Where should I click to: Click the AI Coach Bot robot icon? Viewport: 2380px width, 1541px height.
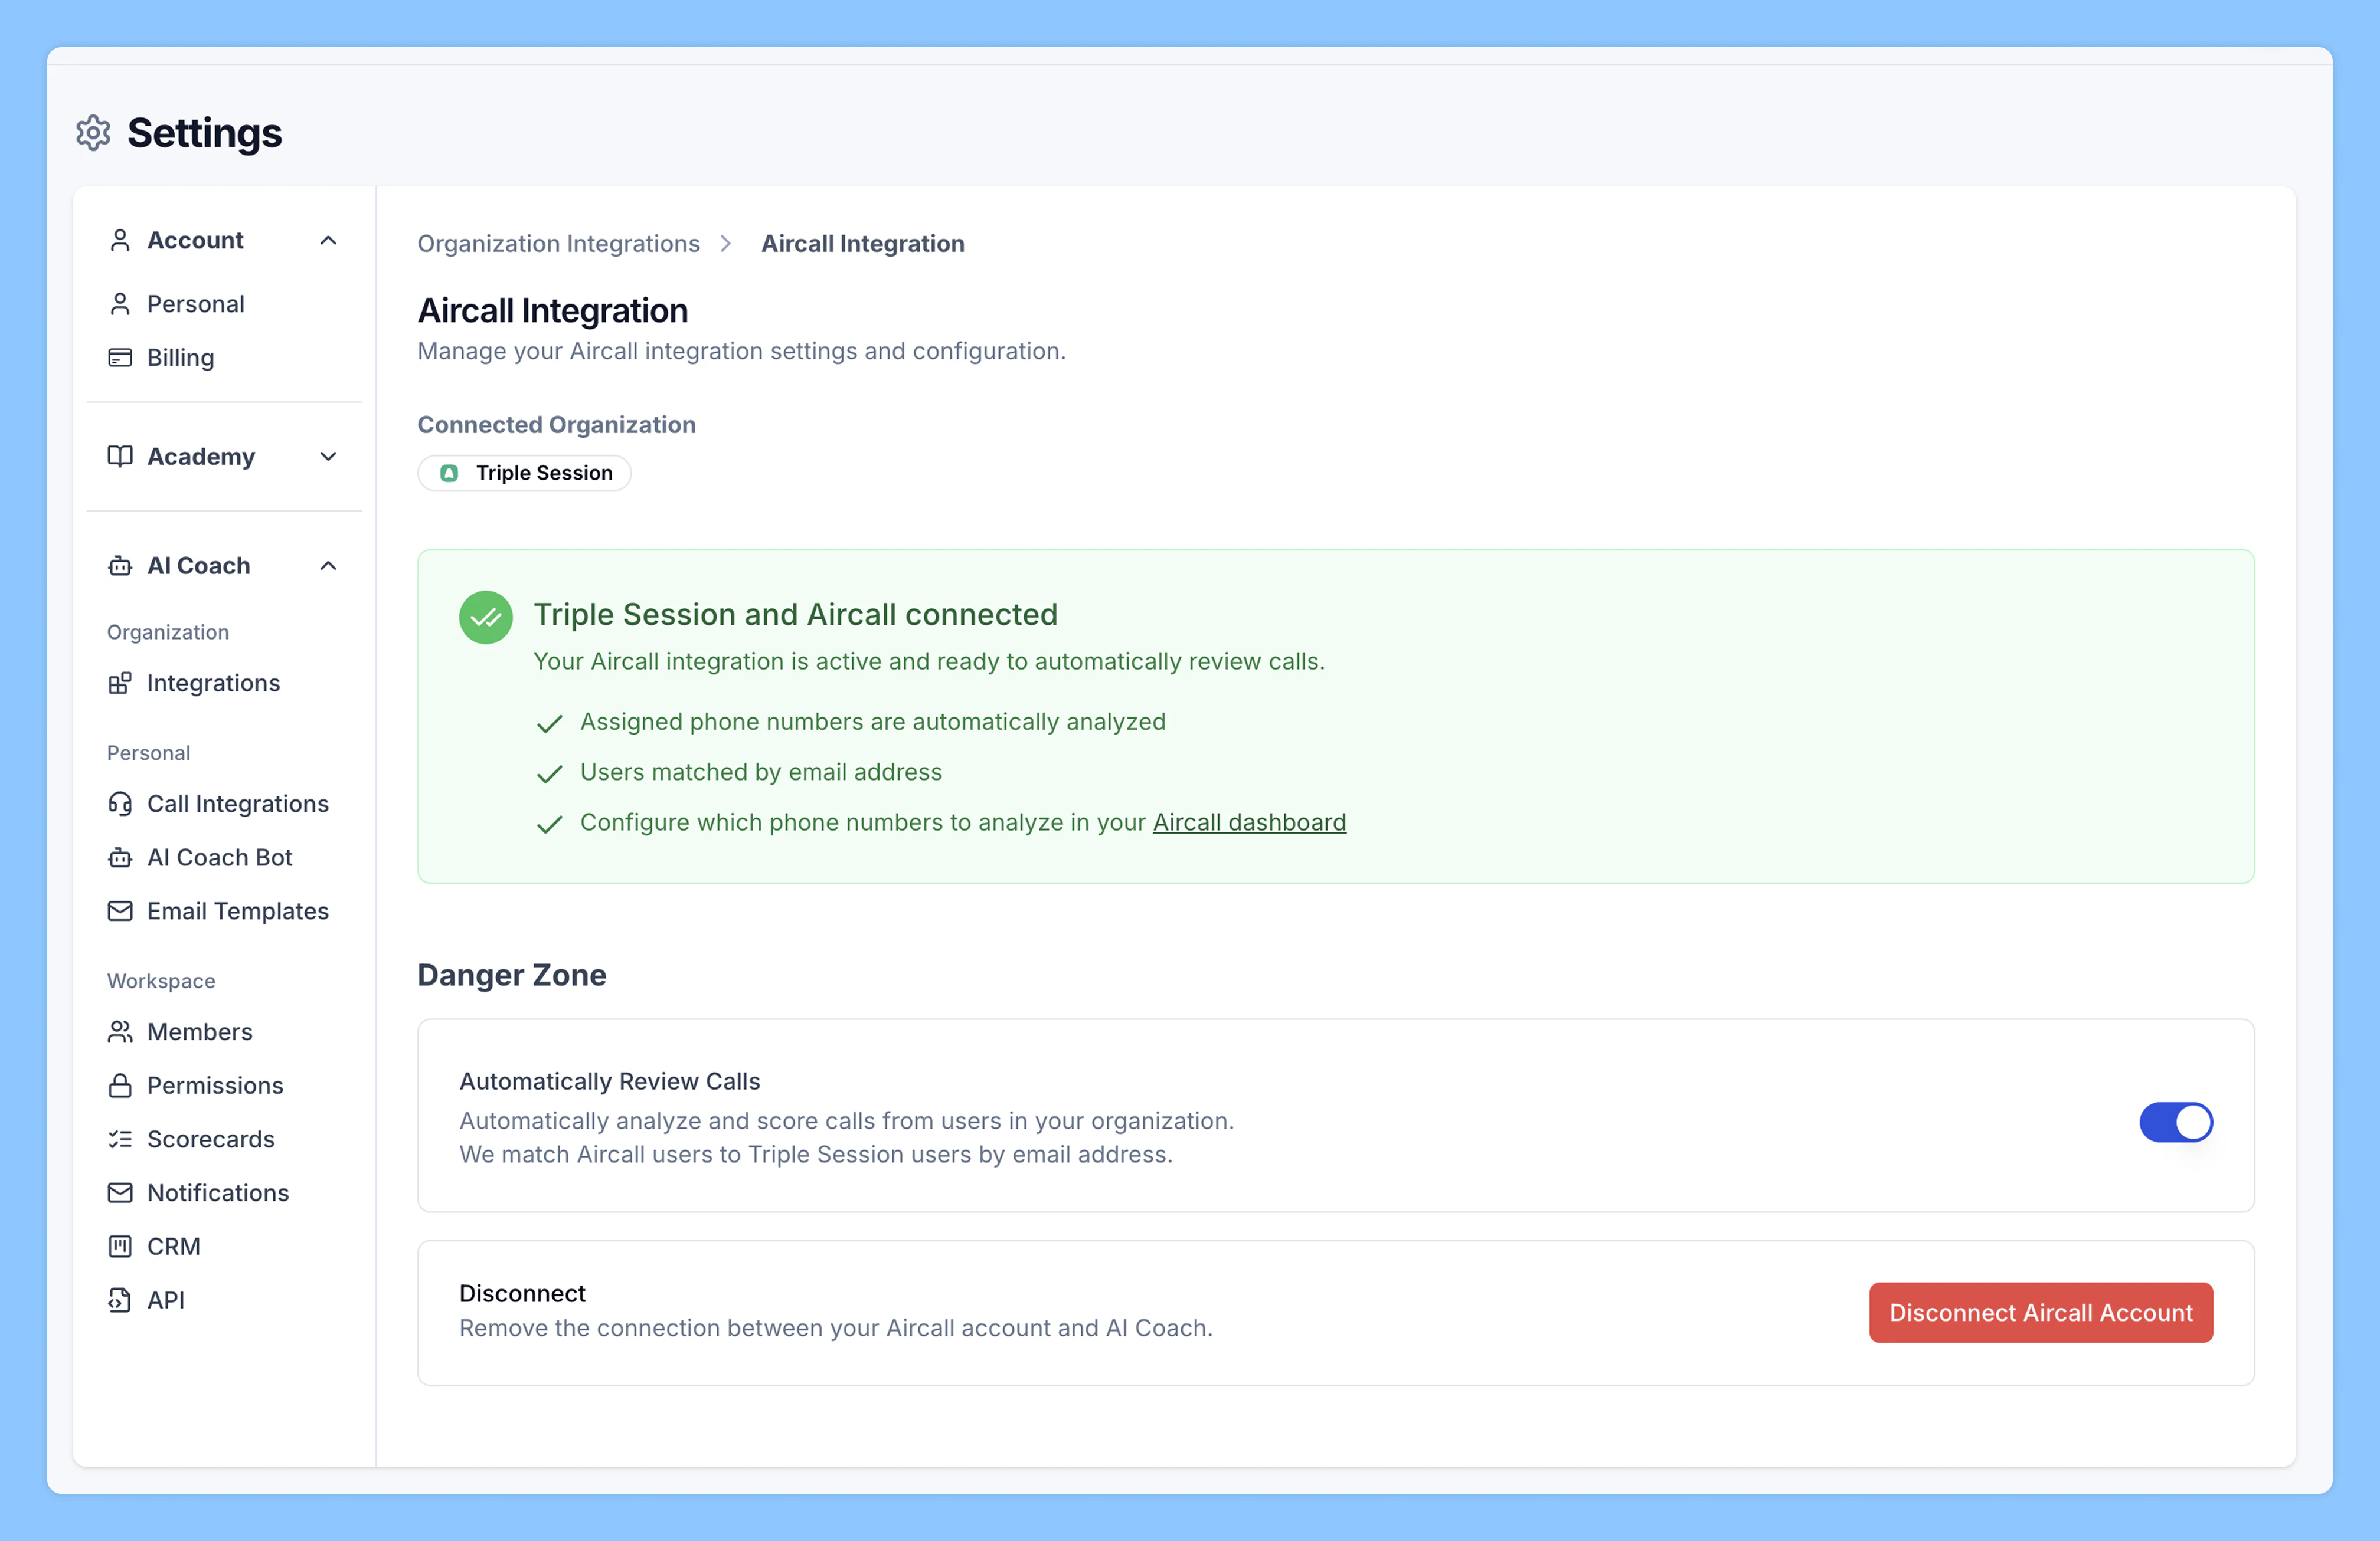tap(120, 857)
